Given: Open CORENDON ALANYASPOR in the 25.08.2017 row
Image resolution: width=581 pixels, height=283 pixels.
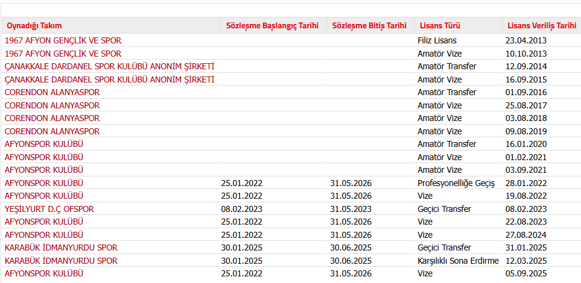Looking at the screenshot, I should point(52,105).
